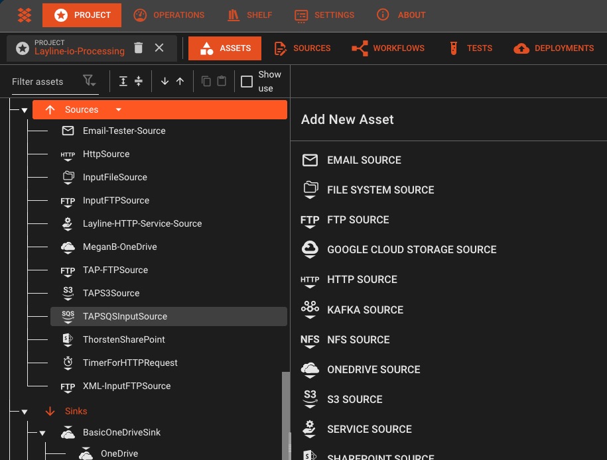Click the collapse all tree icon
The image size is (607, 460).
[x=139, y=81]
